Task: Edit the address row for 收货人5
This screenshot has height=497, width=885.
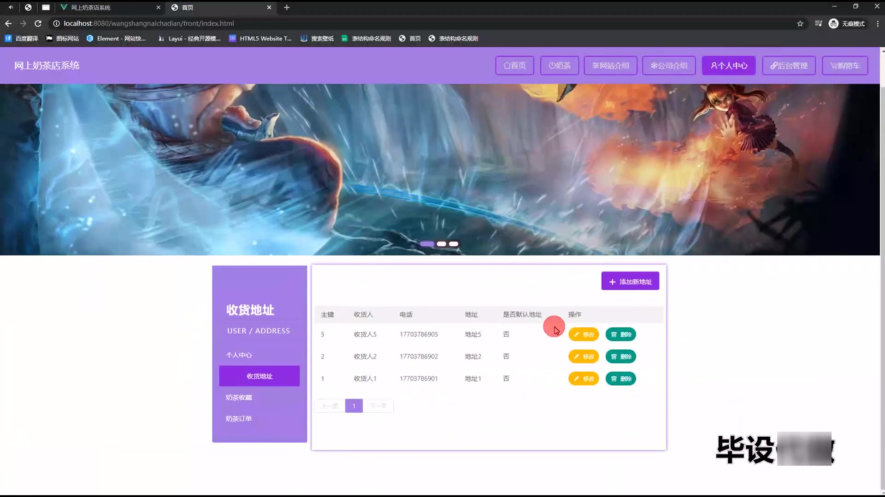Action: 584,335
